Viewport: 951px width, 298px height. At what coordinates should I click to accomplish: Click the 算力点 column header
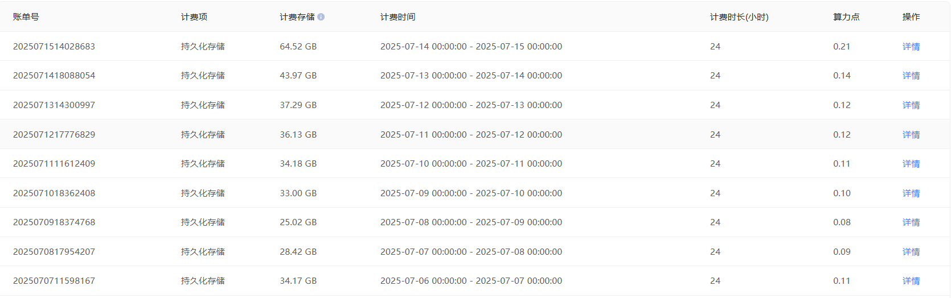coord(846,17)
